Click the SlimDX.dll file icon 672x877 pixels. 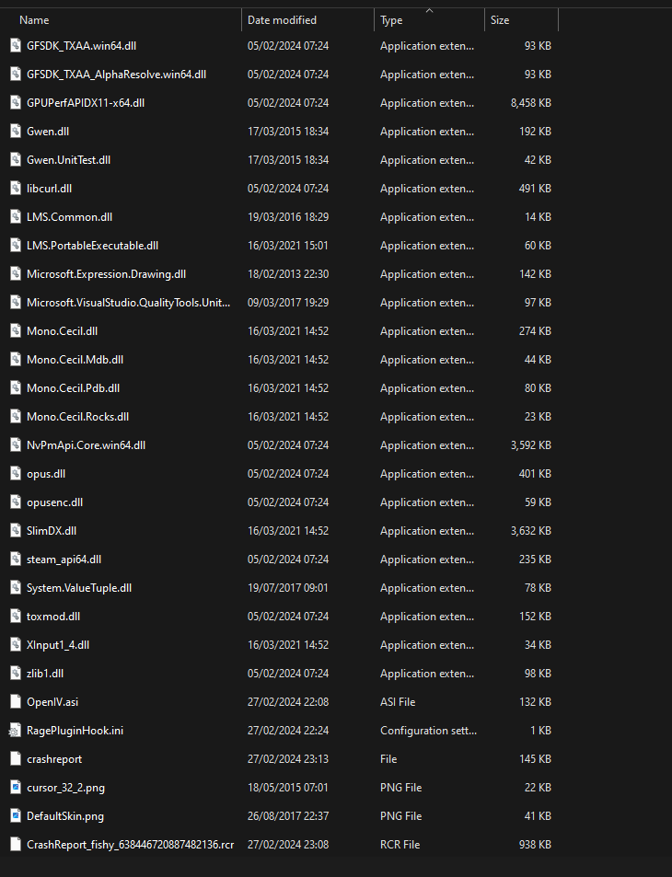15,531
